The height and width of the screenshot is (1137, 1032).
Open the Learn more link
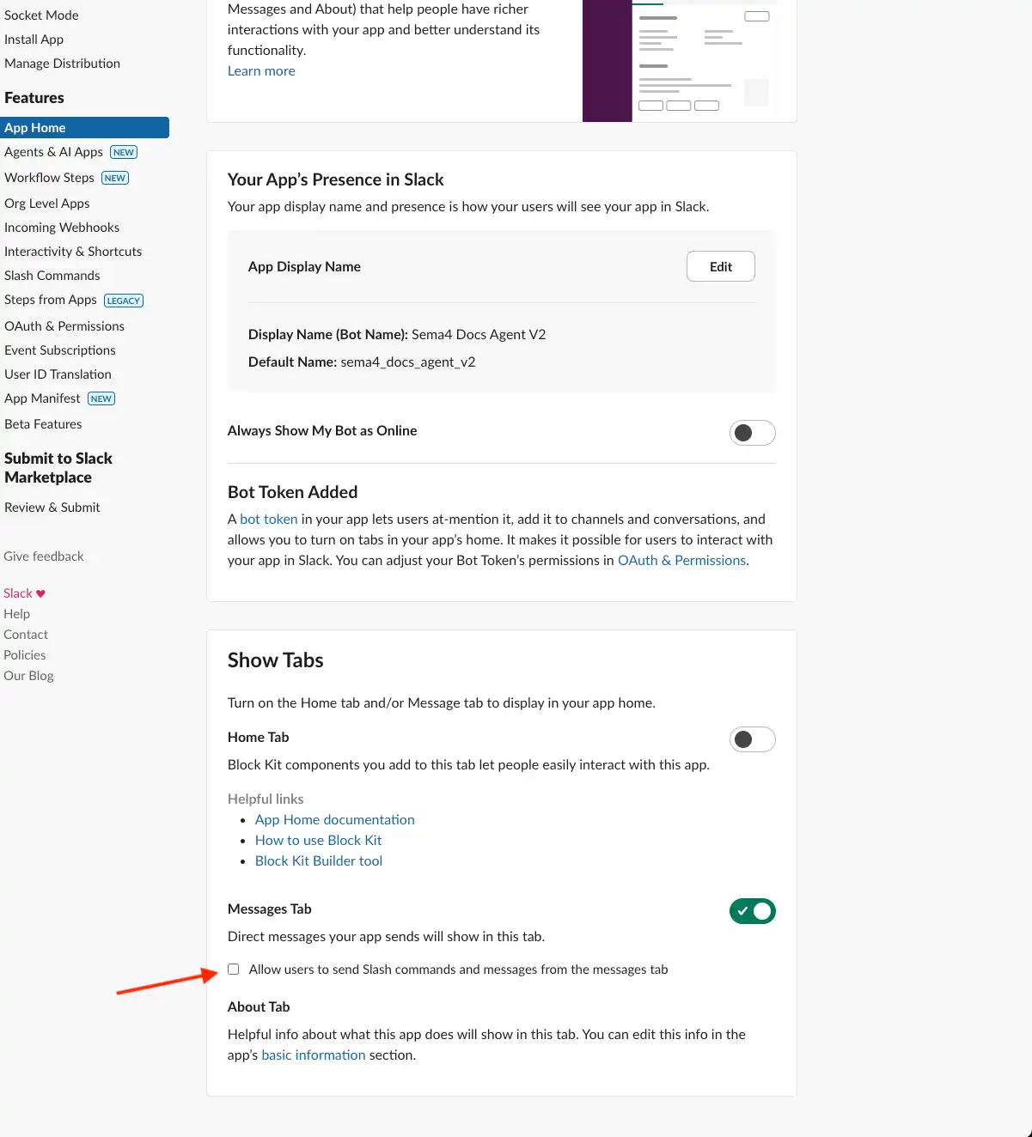(x=261, y=71)
